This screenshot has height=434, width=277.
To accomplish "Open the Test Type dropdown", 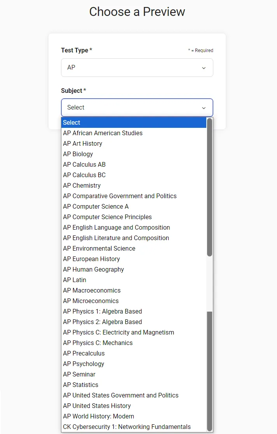I will [x=137, y=68].
